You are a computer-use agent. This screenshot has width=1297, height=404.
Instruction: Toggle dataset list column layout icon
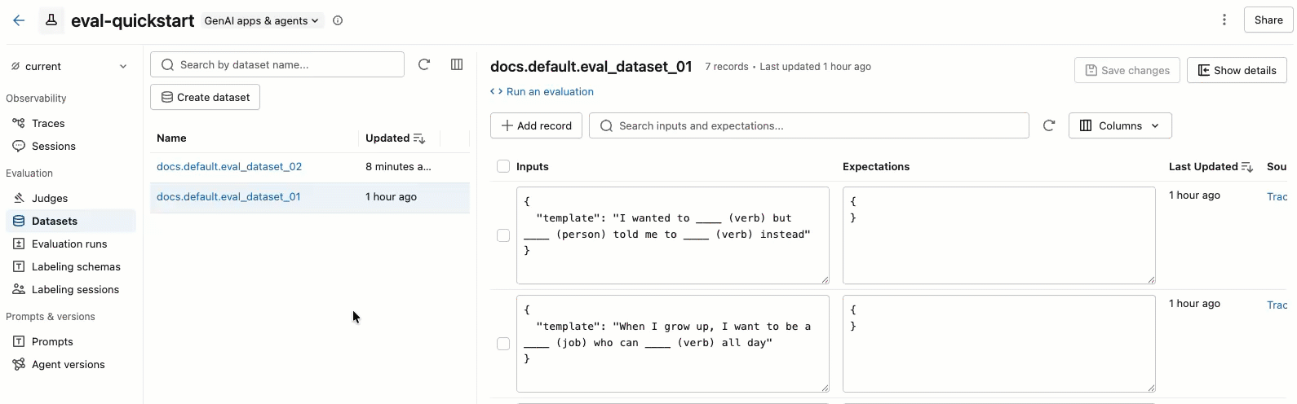457,64
